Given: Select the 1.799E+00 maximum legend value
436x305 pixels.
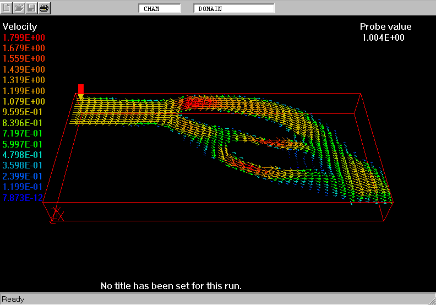Looking at the screenshot, I should 24,37.
